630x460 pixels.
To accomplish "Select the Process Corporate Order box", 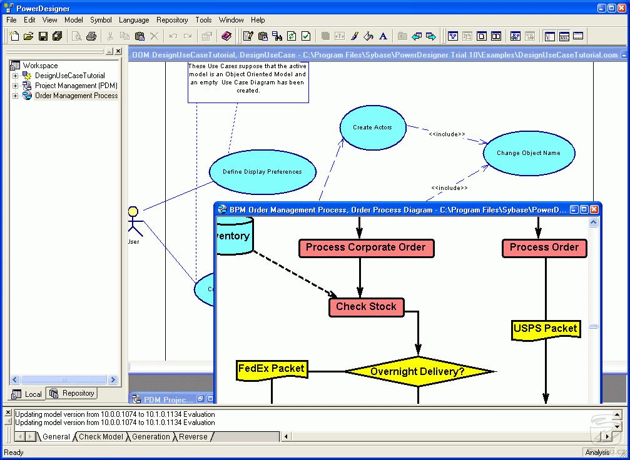I will click(x=366, y=248).
